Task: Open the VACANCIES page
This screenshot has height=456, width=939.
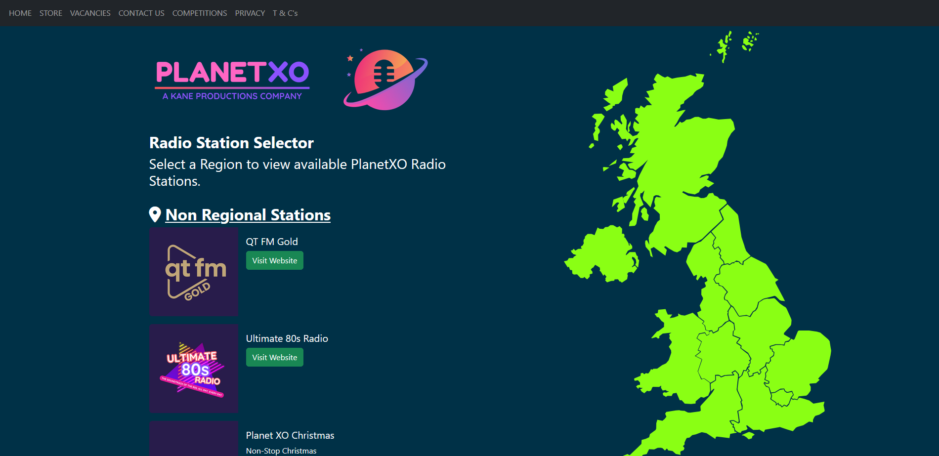Action: (x=90, y=13)
